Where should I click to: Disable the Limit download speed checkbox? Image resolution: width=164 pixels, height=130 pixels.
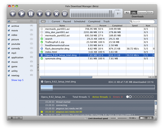click(86, 118)
